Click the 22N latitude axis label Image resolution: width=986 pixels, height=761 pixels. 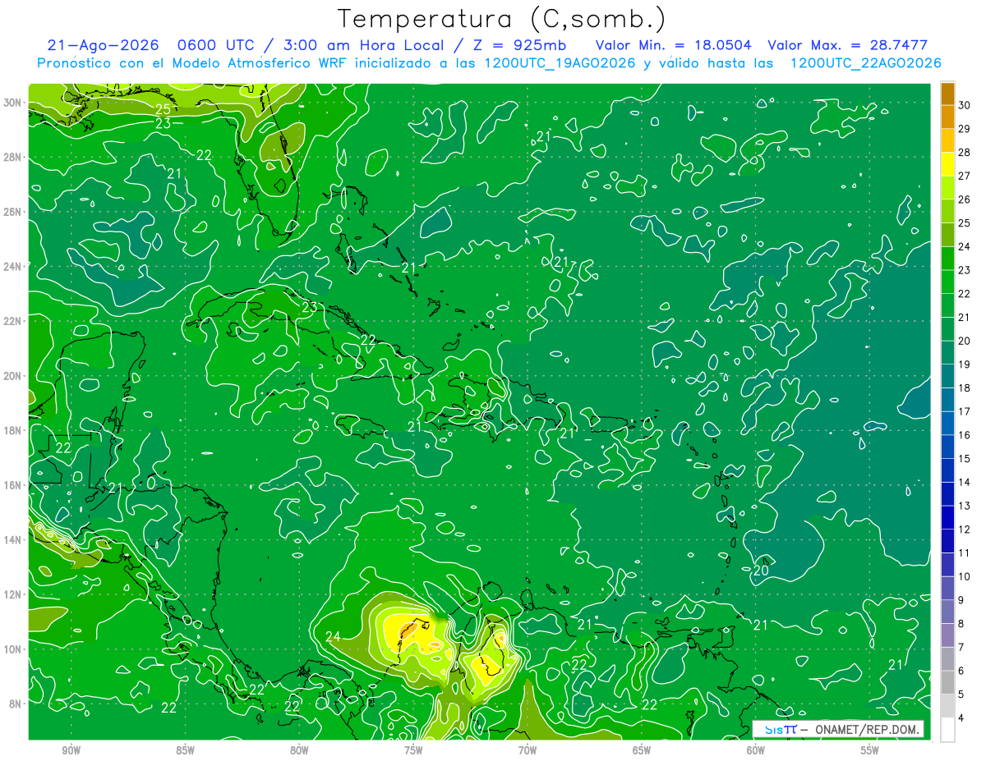[14, 321]
